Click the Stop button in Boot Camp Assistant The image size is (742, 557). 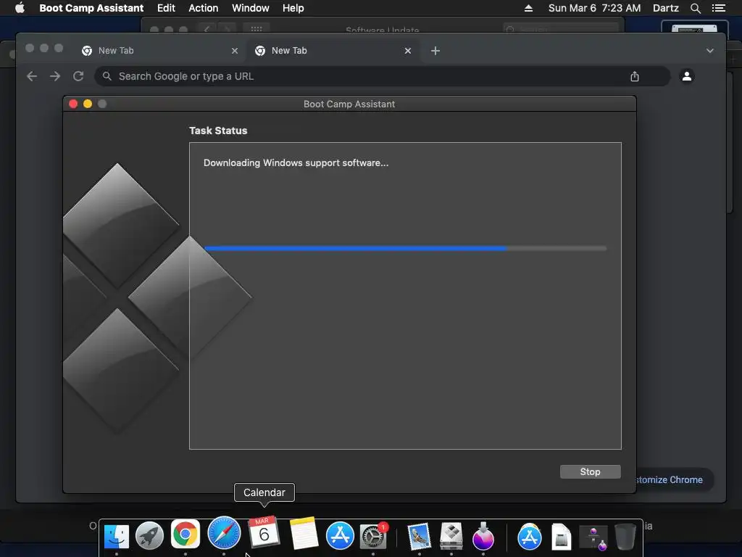590,471
